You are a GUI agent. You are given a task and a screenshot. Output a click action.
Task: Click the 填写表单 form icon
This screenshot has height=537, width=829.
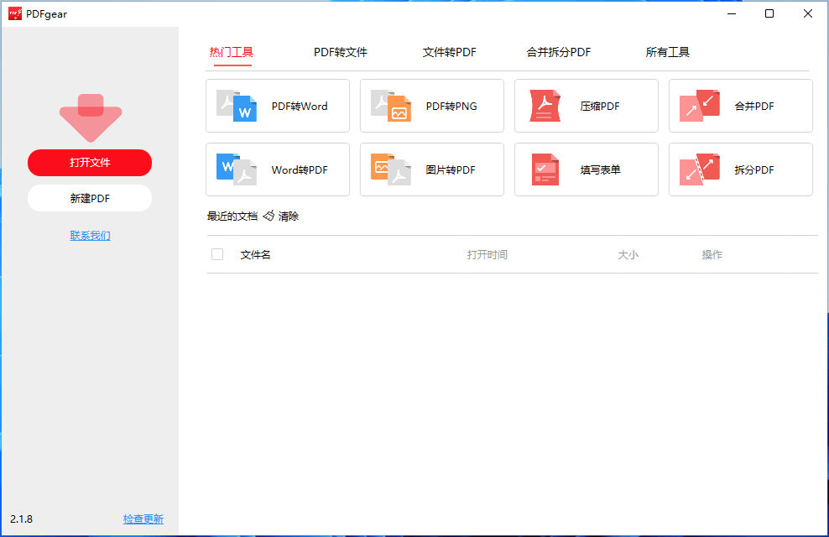[545, 169]
